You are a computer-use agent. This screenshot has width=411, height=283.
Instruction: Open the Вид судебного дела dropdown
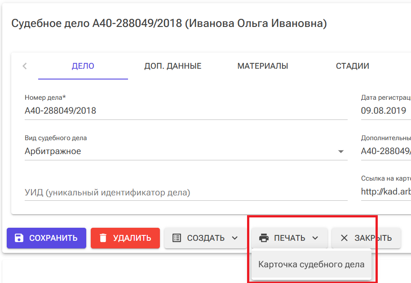click(x=341, y=151)
